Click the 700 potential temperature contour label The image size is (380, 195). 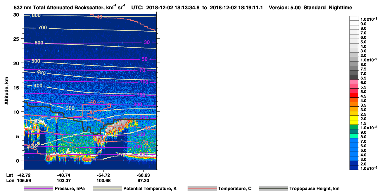42,28
